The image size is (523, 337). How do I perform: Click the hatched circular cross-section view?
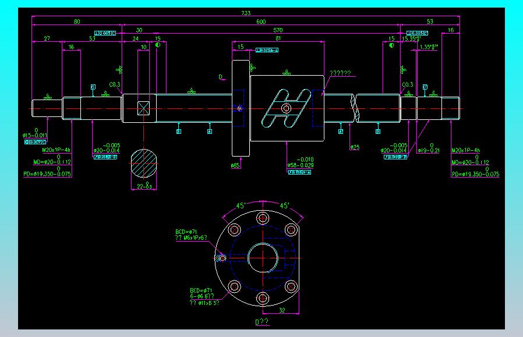pos(144,164)
